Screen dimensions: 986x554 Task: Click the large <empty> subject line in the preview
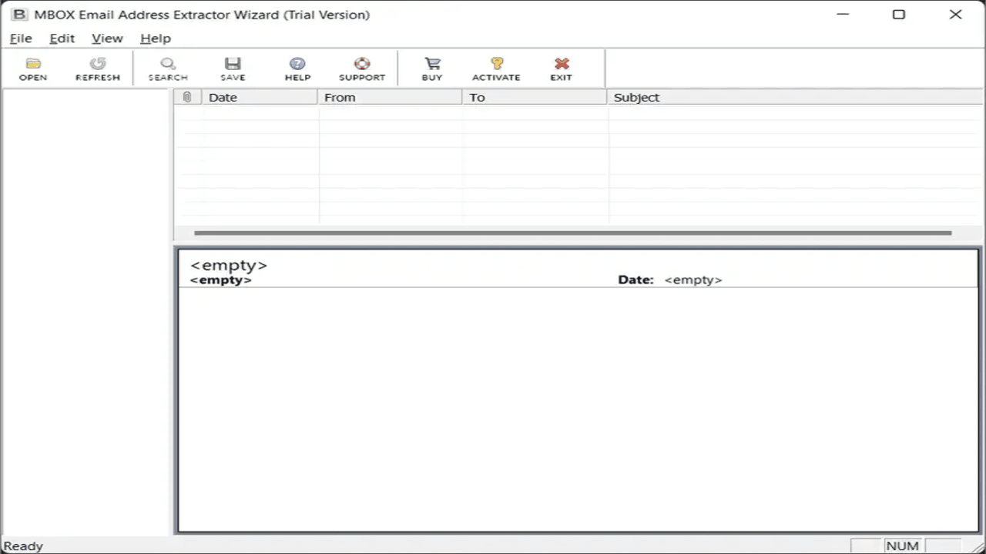pos(229,265)
